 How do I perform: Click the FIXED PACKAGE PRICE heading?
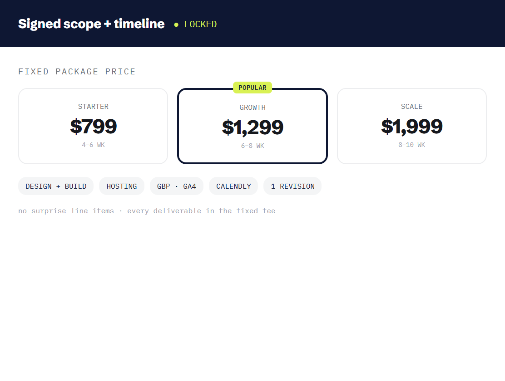tap(77, 72)
